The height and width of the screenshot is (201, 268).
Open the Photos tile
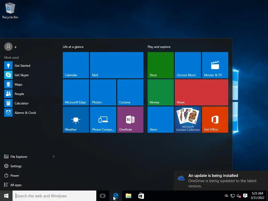(103, 92)
